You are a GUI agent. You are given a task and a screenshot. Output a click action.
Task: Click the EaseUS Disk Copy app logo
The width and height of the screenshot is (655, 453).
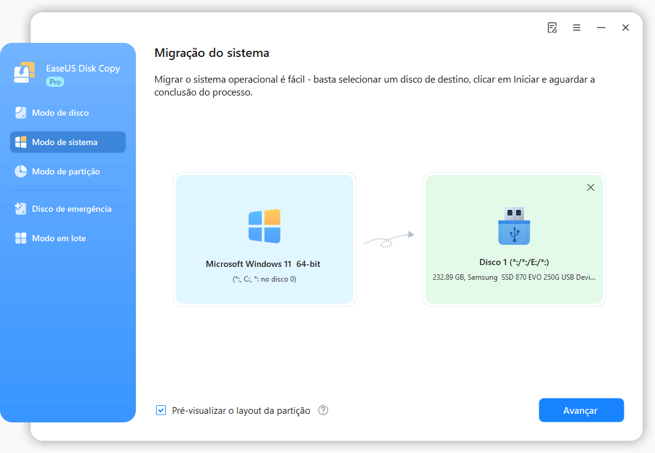[24, 73]
